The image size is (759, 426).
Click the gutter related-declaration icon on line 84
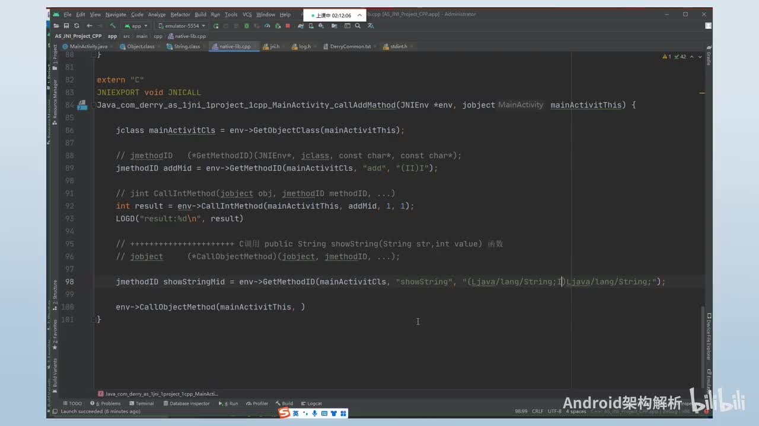coord(81,105)
